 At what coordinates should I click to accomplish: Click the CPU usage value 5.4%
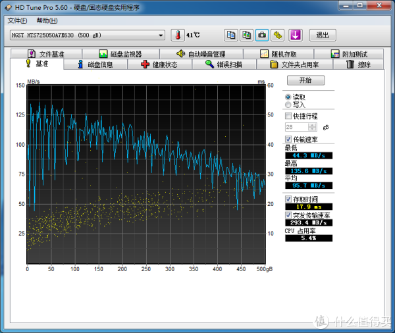pyautogui.click(x=309, y=238)
